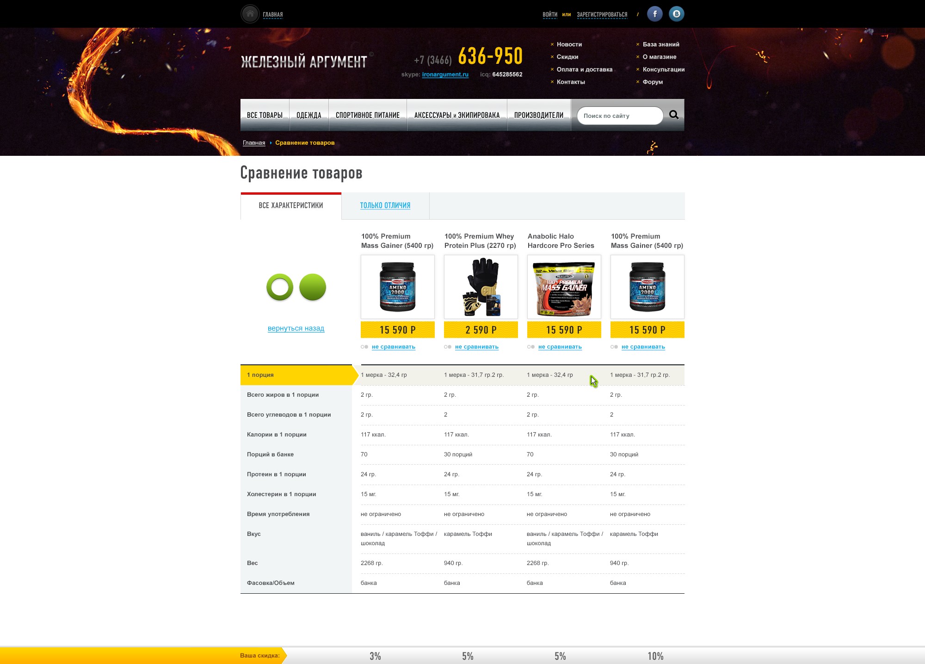The height and width of the screenshot is (664, 925).
Task: Switch to ВСЕ ХАРАКТЕРИСТИКИ tab
Action: [291, 206]
